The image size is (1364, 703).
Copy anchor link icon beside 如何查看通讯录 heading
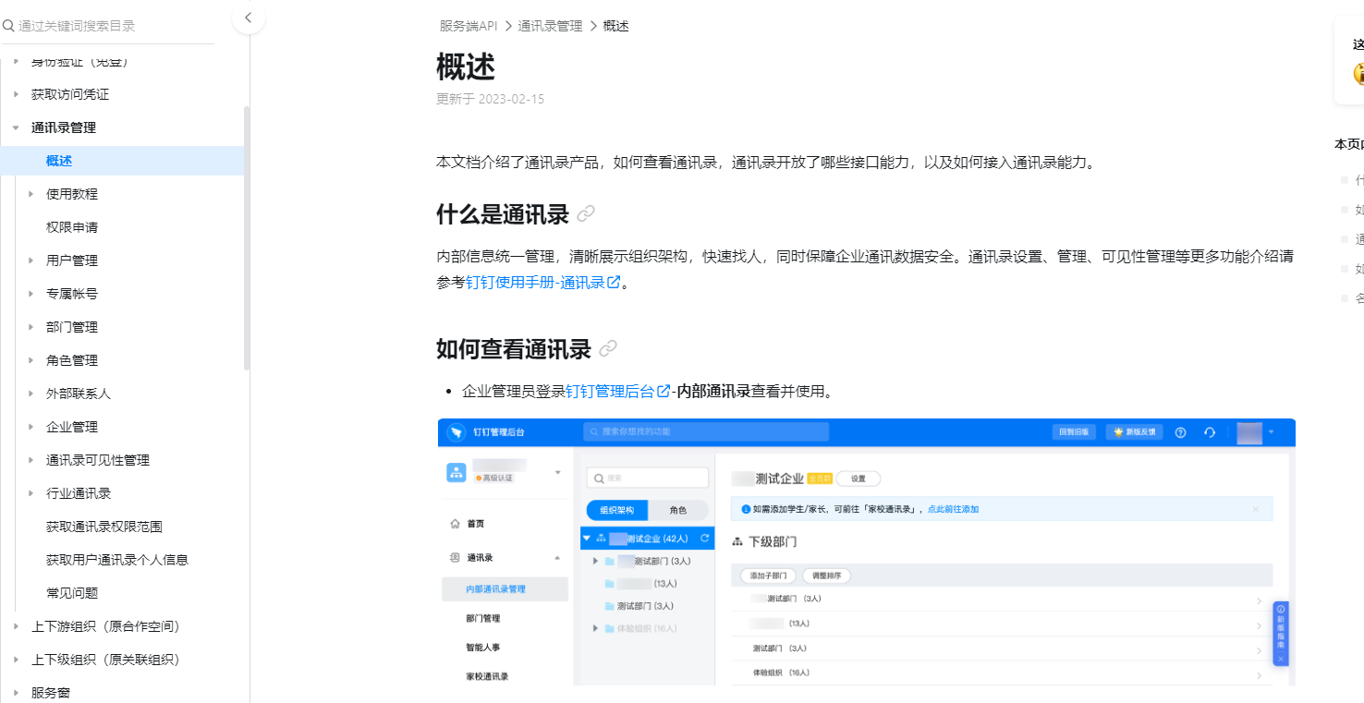pyautogui.click(x=608, y=349)
